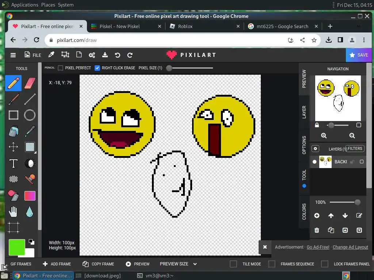Select the Eraser tool
Screen dimensions: 374x280
(x=30, y=83)
